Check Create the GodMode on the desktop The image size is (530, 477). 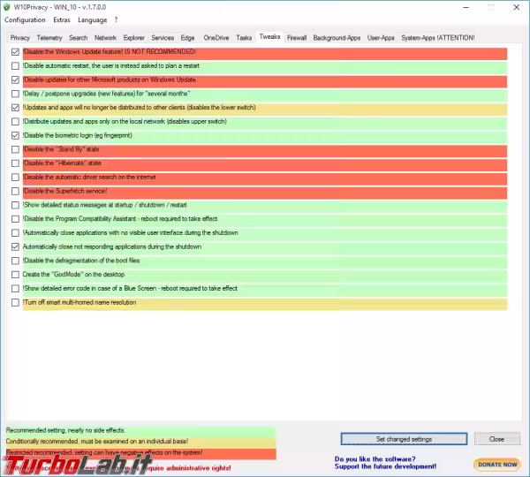click(15, 275)
